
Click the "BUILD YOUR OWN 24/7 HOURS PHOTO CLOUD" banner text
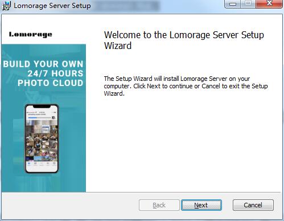coord(43,73)
